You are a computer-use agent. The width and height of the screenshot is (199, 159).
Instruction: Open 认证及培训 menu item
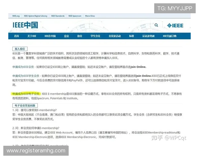(148, 36)
